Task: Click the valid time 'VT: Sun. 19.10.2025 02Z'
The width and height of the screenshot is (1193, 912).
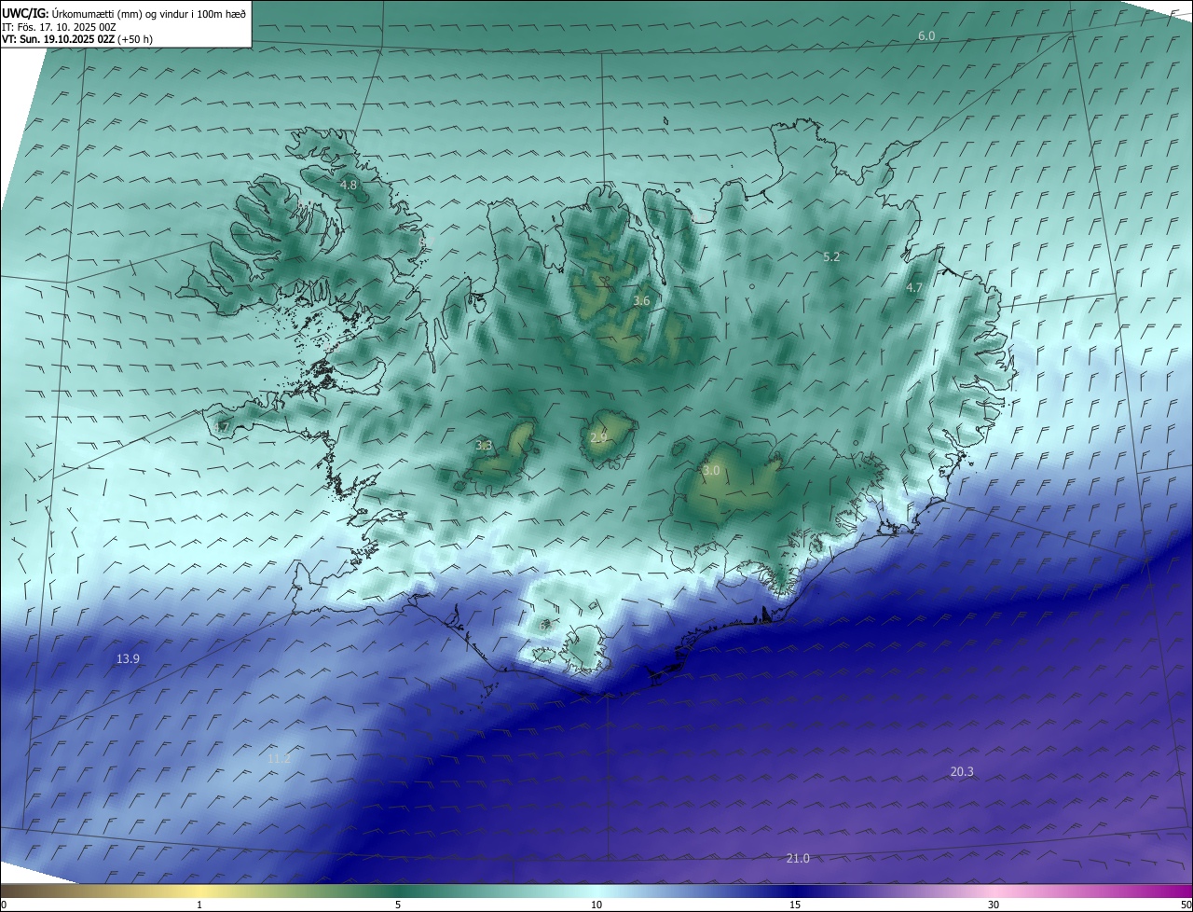Action: (x=58, y=39)
